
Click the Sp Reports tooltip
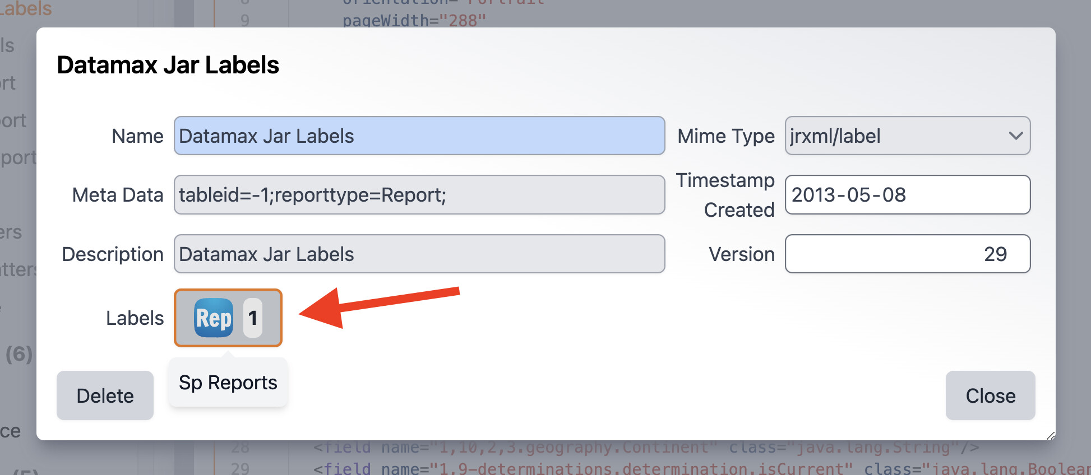pyautogui.click(x=228, y=383)
